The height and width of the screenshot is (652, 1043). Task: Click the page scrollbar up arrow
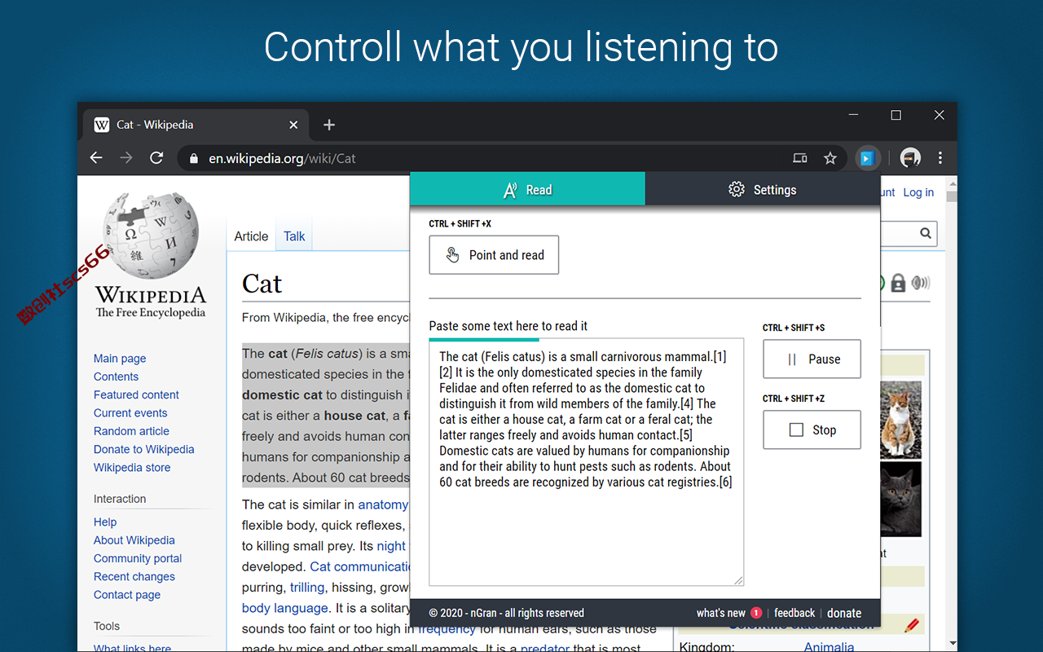click(951, 183)
